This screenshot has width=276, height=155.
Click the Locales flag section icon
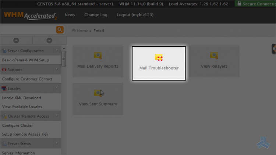(4, 89)
